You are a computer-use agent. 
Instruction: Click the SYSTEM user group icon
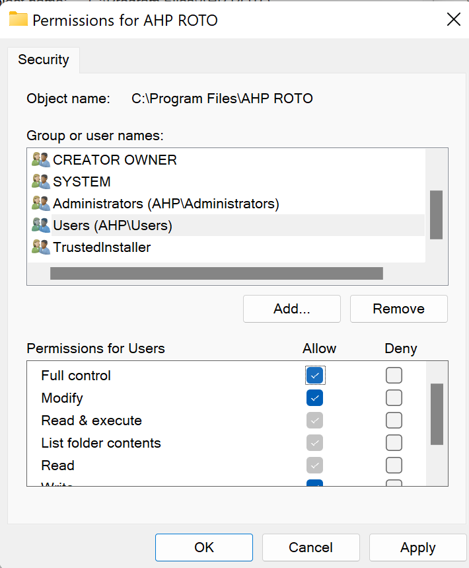tap(41, 181)
